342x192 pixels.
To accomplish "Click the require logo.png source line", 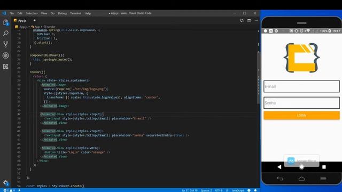I will coord(76,89).
